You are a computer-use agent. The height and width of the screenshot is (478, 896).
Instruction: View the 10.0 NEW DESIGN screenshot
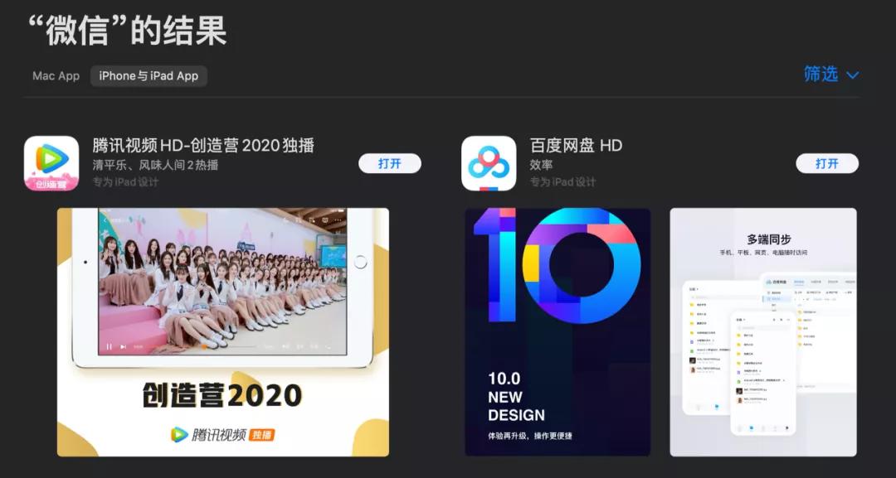pyautogui.click(x=558, y=332)
